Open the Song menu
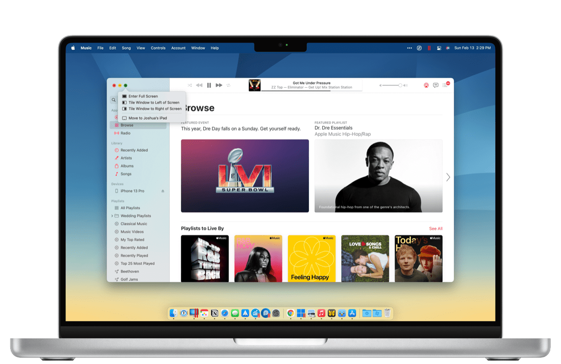561x364 pixels. tap(126, 48)
